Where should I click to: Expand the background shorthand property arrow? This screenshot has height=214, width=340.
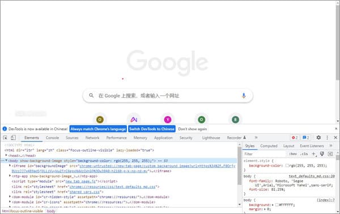[273, 204]
